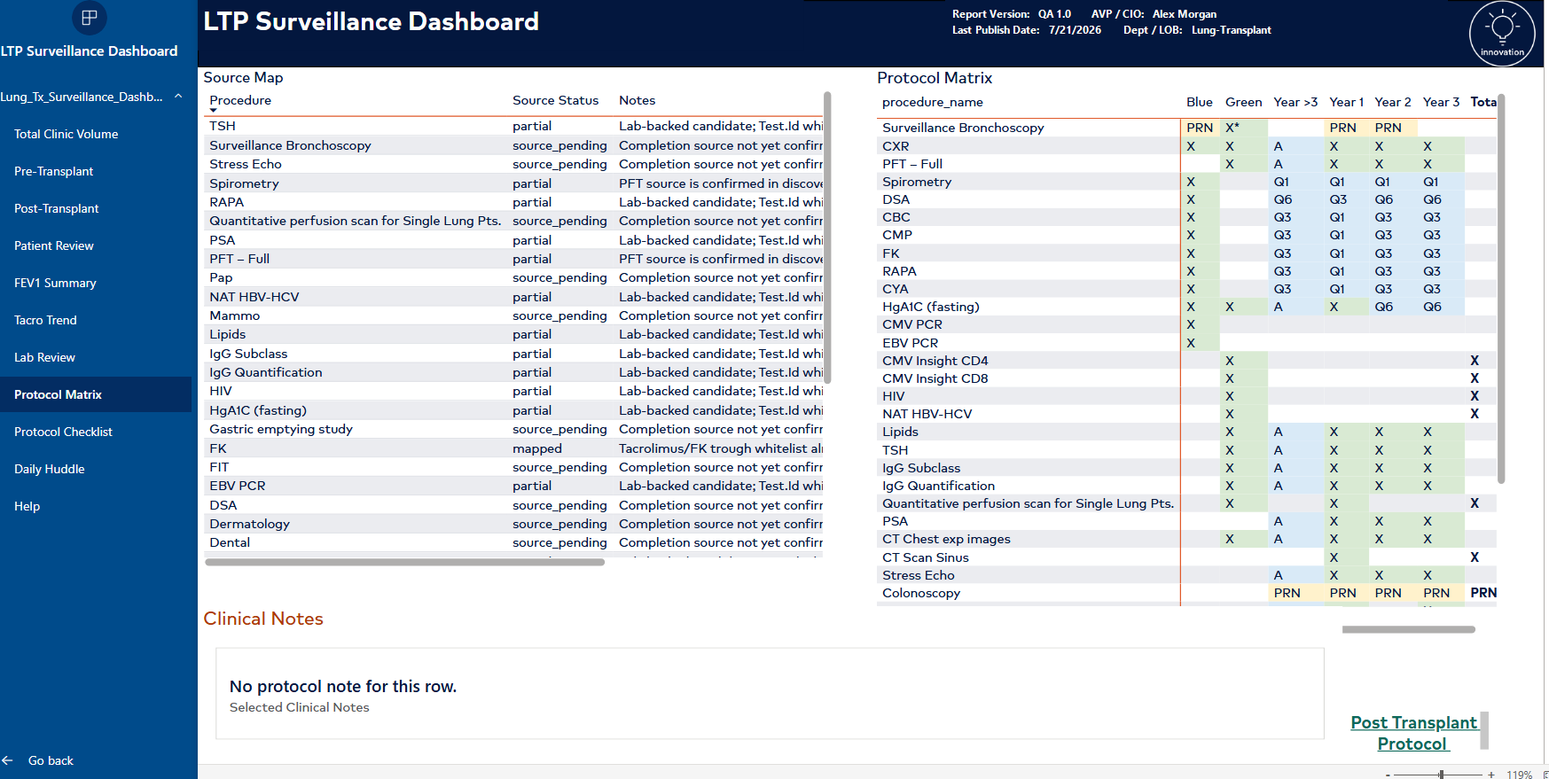
Task: Adjust the zoom level slider handle
Action: tap(1441, 775)
